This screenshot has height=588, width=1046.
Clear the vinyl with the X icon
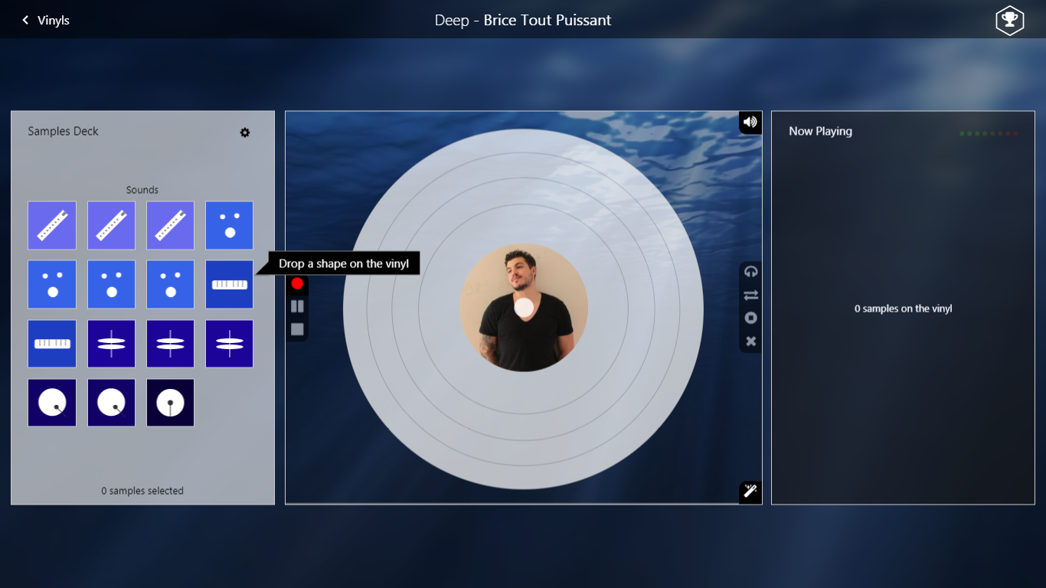(750, 341)
